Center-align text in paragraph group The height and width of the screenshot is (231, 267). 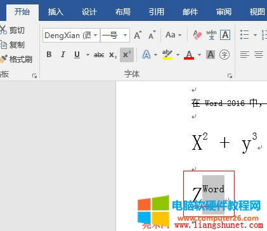259,55
